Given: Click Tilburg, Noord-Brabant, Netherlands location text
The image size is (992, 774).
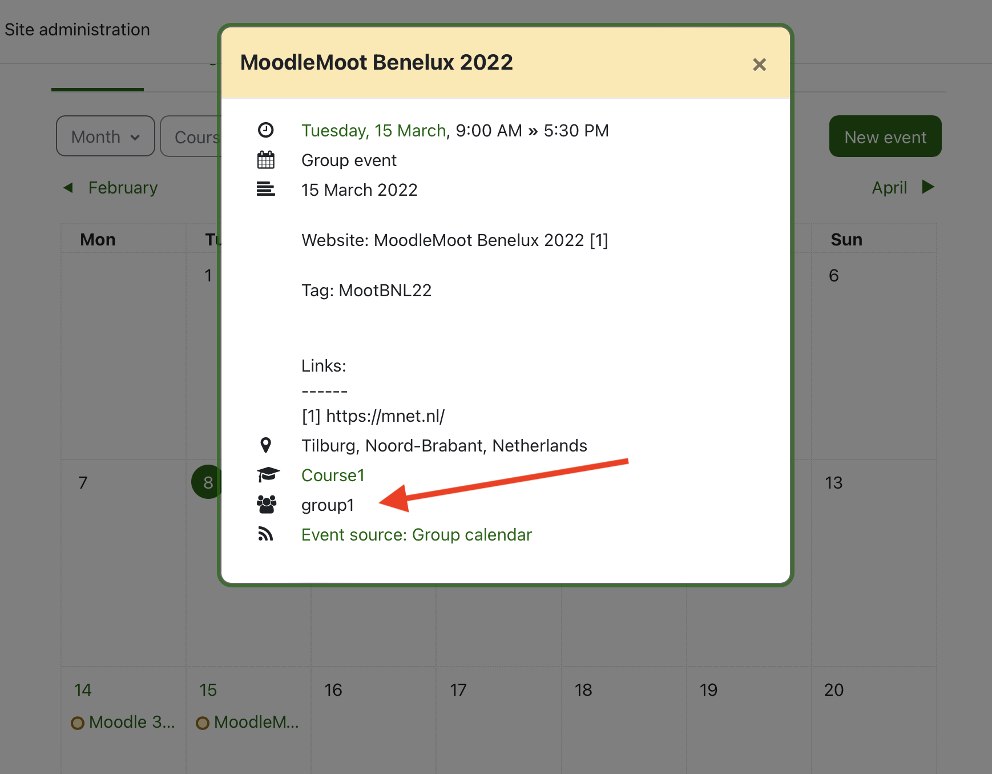Looking at the screenshot, I should click(444, 446).
